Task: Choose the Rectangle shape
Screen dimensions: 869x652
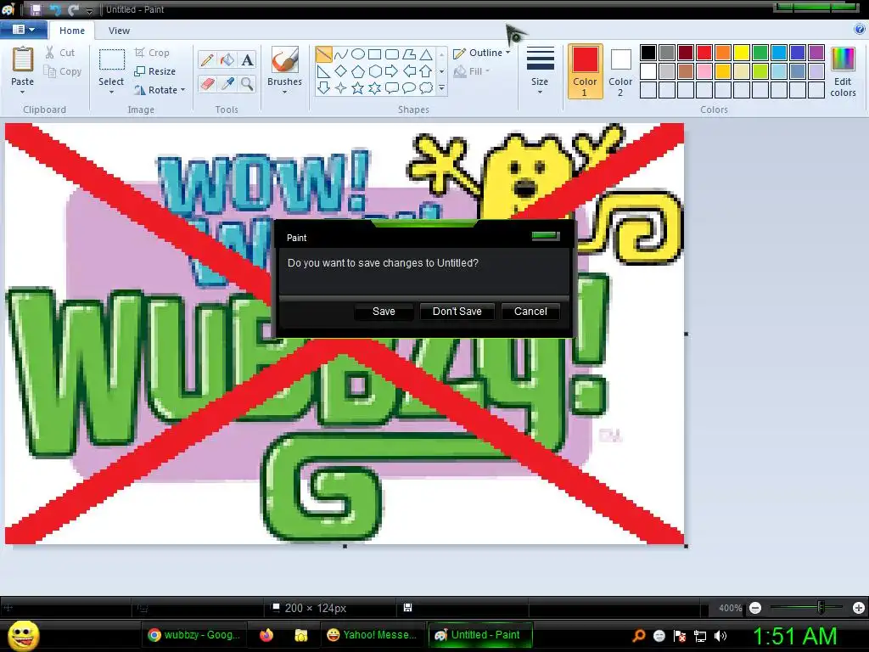Action: [x=375, y=54]
